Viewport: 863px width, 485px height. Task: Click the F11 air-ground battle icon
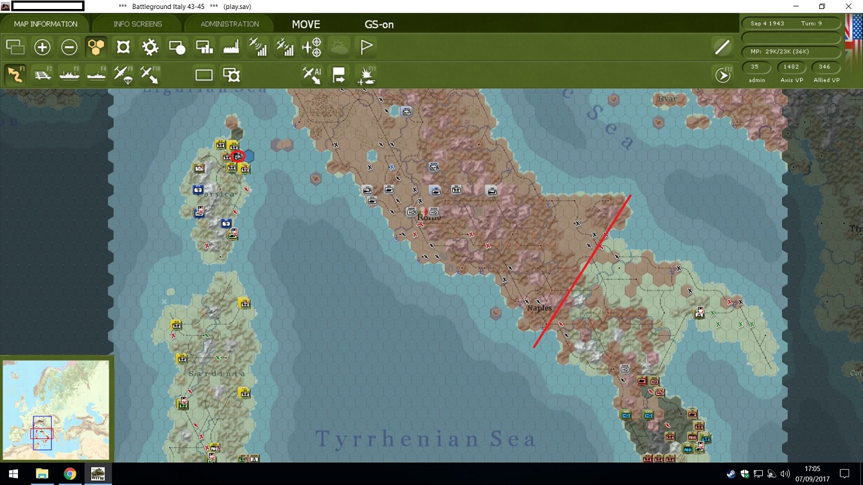pyautogui.click(x=366, y=75)
